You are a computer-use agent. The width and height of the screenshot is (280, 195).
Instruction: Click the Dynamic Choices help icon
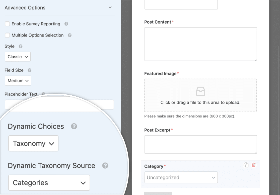74,126
